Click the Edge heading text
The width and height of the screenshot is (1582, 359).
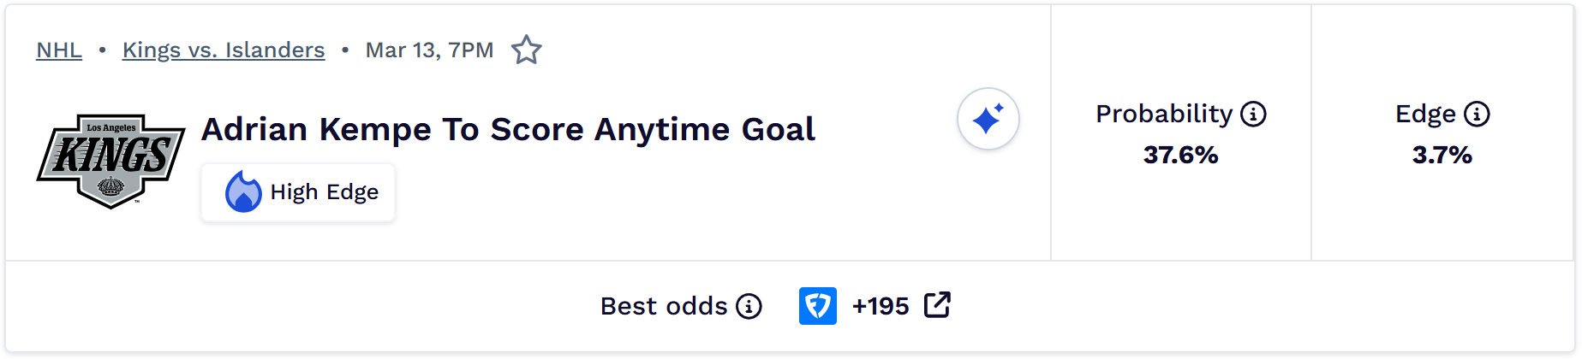click(x=1425, y=114)
